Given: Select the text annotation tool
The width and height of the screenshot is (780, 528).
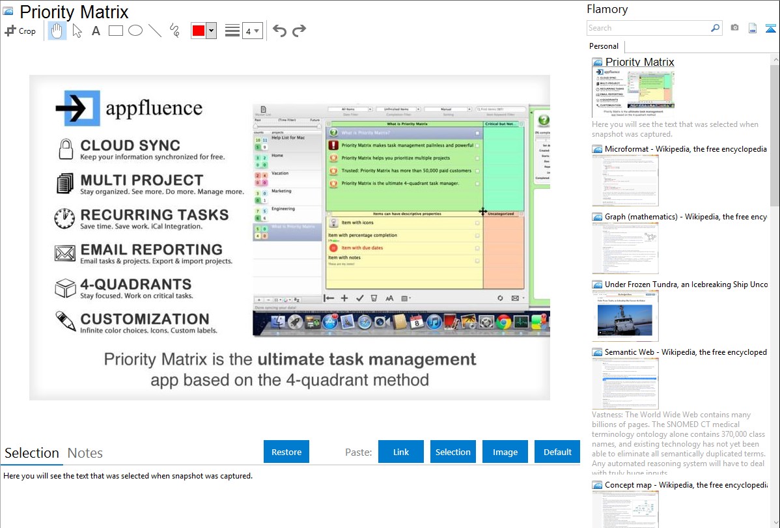Looking at the screenshot, I should (96, 31).
